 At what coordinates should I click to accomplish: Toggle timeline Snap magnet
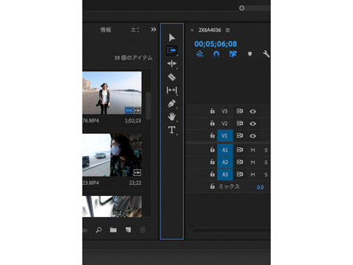click(x=216, y=54)
